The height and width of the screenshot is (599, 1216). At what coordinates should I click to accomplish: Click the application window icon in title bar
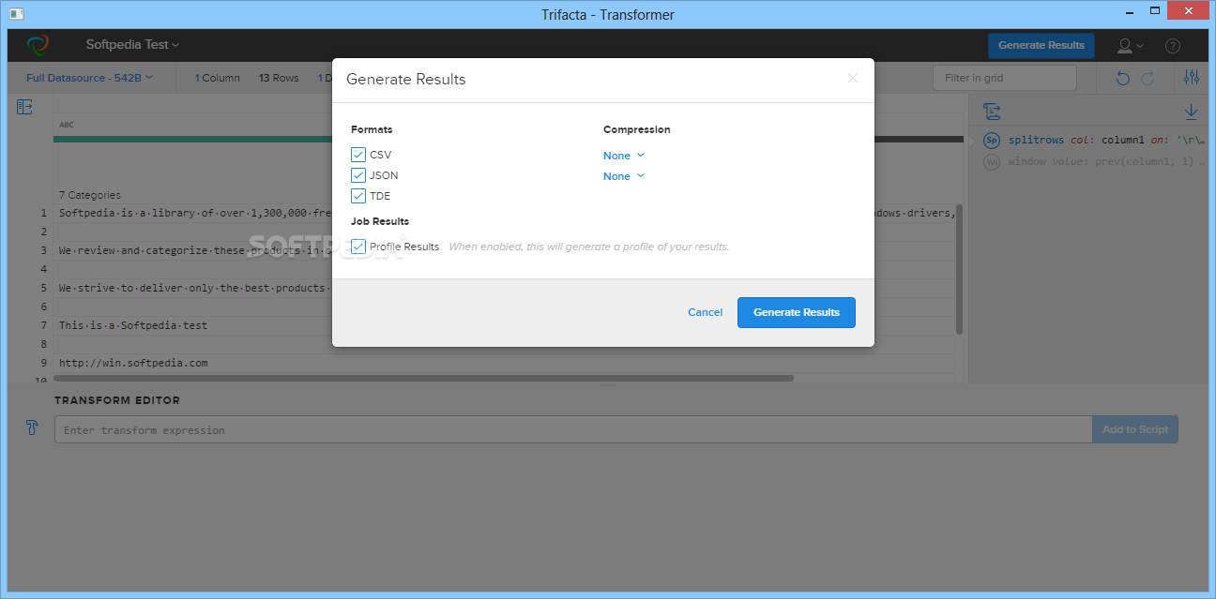pos(16,14)
